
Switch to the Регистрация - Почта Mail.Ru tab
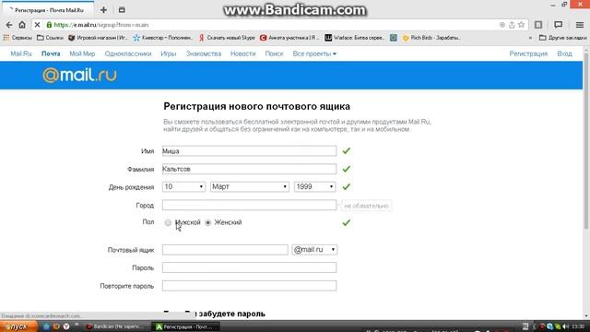[x=48, y=10]
